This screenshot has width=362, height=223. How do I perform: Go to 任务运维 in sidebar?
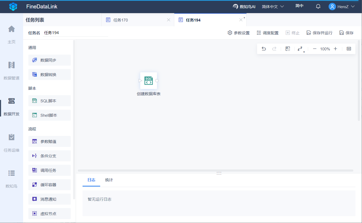[x=12, y=143]
